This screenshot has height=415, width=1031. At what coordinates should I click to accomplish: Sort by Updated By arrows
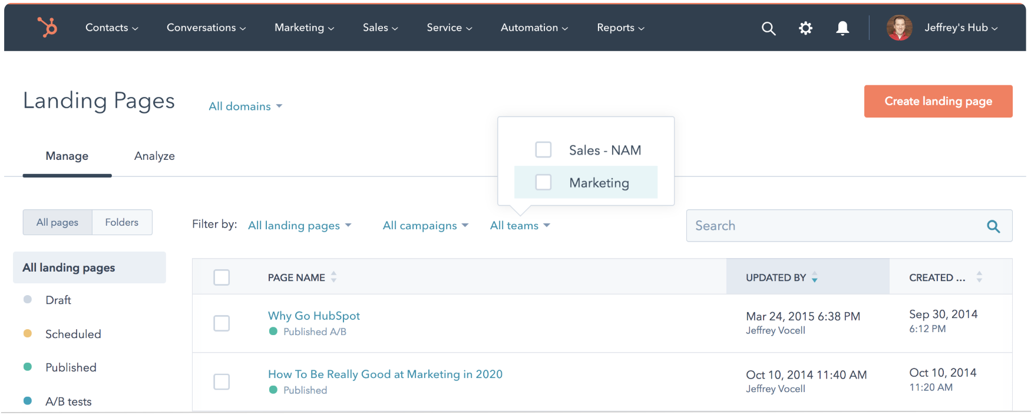(814, 277)
